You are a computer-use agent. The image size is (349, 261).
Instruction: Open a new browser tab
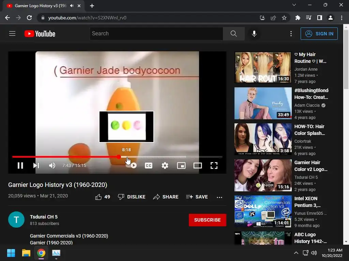92,6
